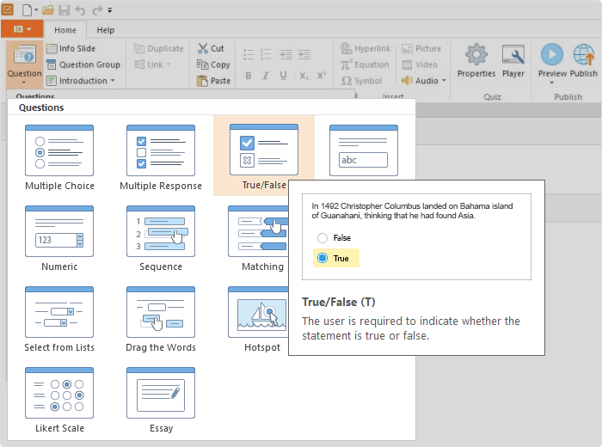Add a Question Group

click(x=83, y=64)
